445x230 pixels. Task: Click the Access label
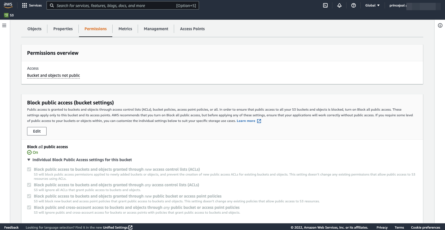pyautogui.click(x=33, y=68)
